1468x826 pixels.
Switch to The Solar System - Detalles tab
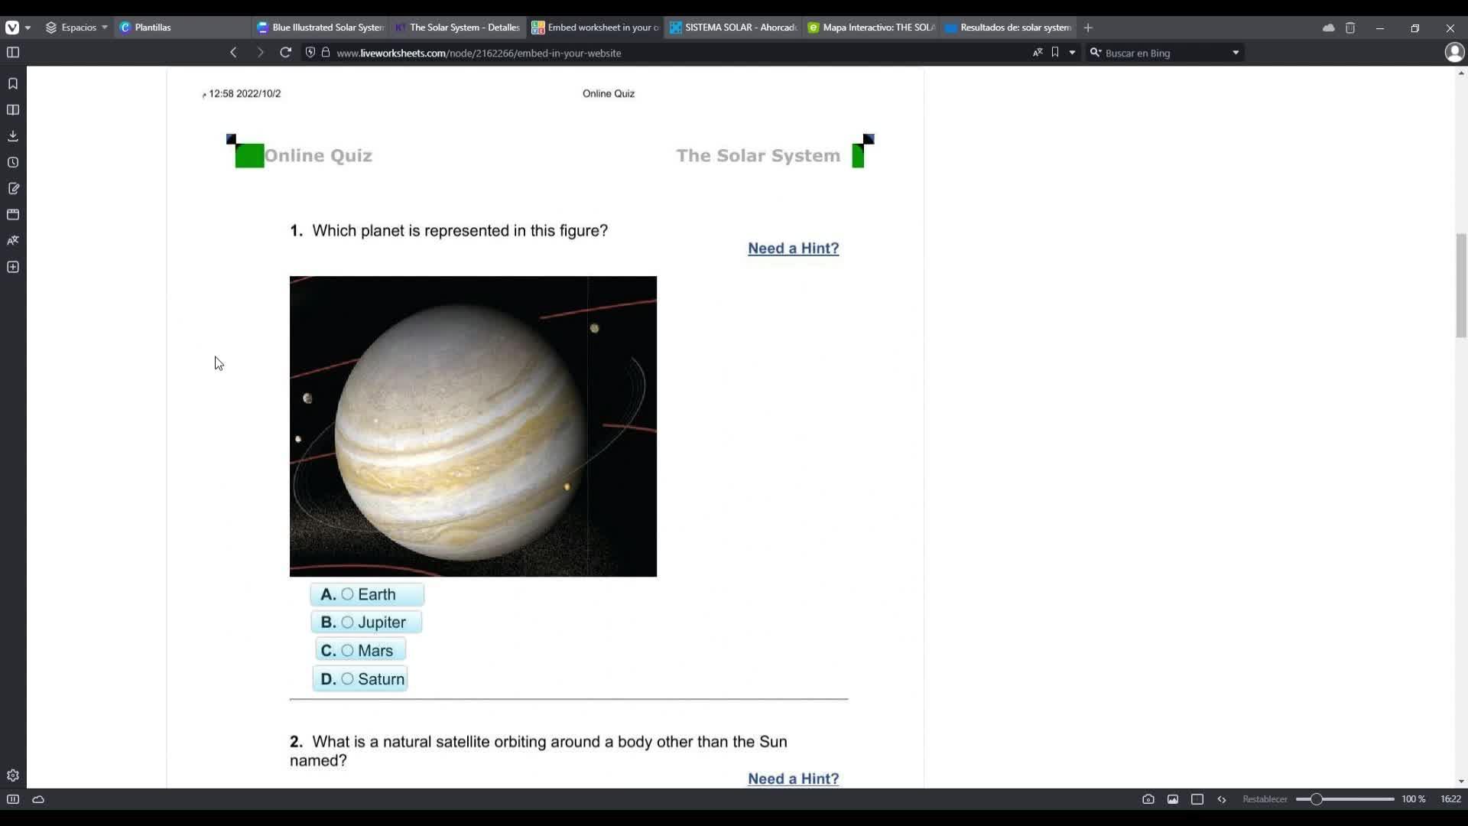coord(457,28)
